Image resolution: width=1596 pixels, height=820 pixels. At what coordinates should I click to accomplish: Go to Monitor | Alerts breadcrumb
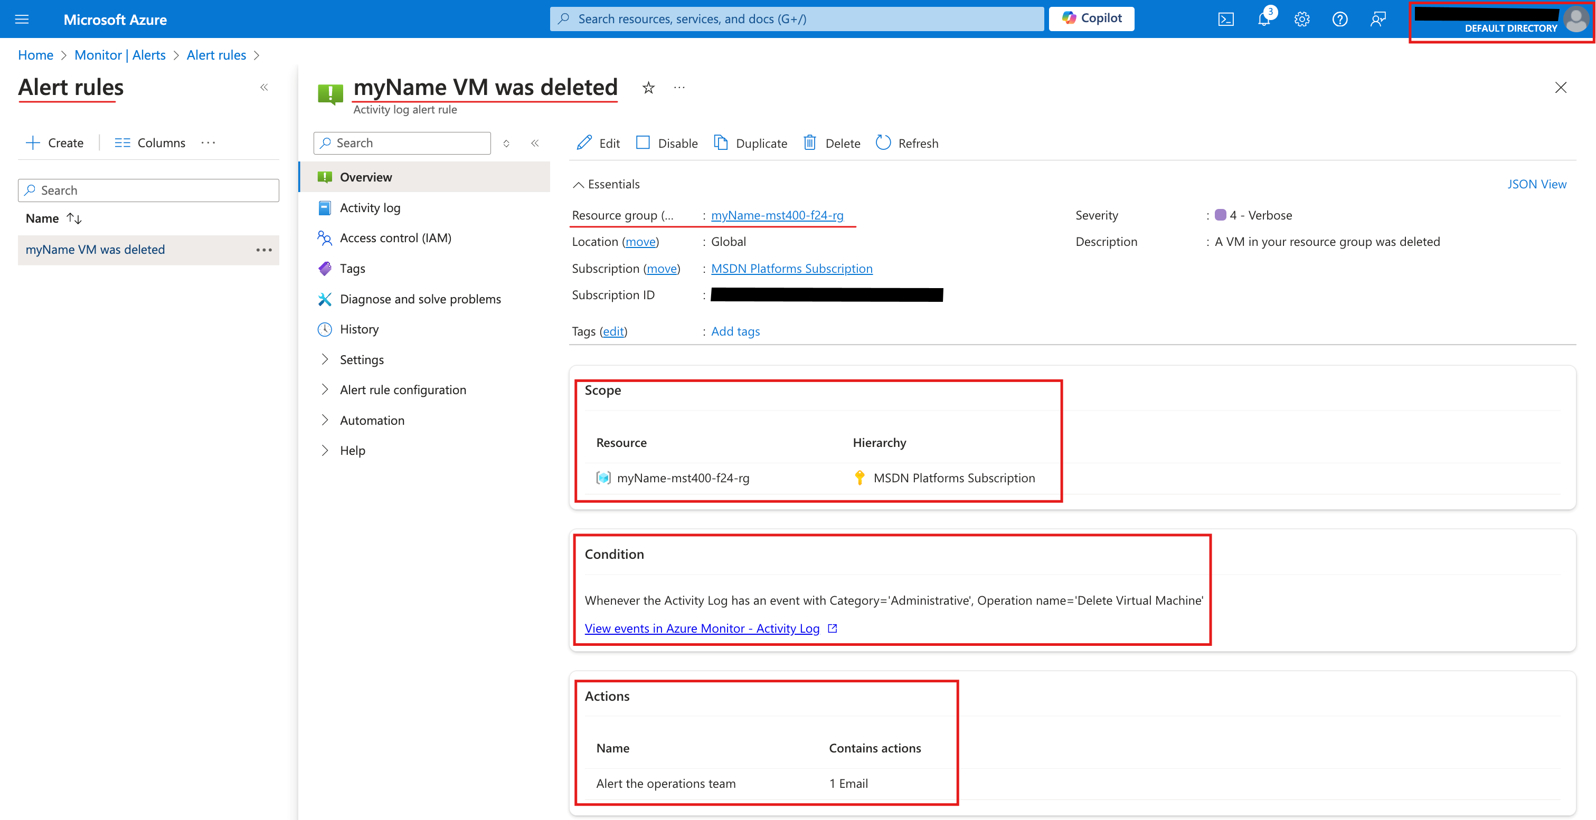119,54
